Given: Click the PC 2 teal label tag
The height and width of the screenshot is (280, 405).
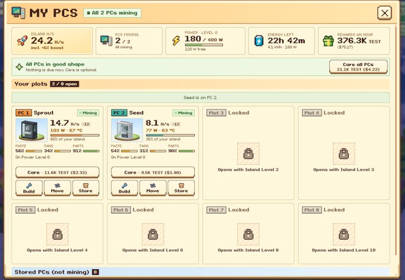Looking at the screenshot, I should click(119, 113).
